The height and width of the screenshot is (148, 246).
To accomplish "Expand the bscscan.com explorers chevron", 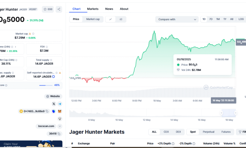I will point(60,126).
